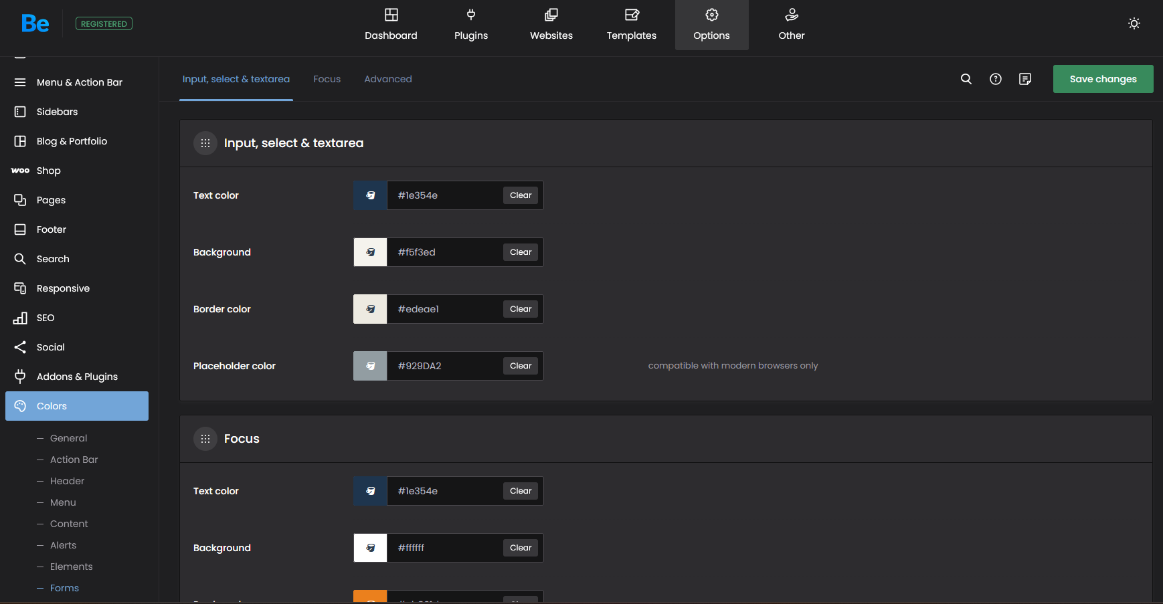Toggle the light/dark mode sun icon

[1134, 23]
